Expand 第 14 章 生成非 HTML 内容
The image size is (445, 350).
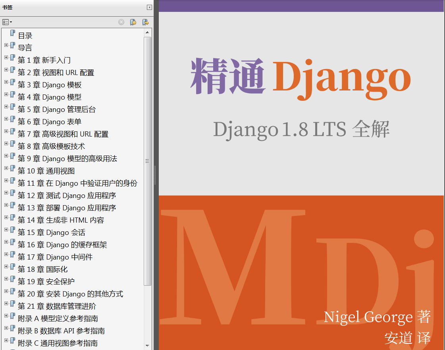point(6,217)
